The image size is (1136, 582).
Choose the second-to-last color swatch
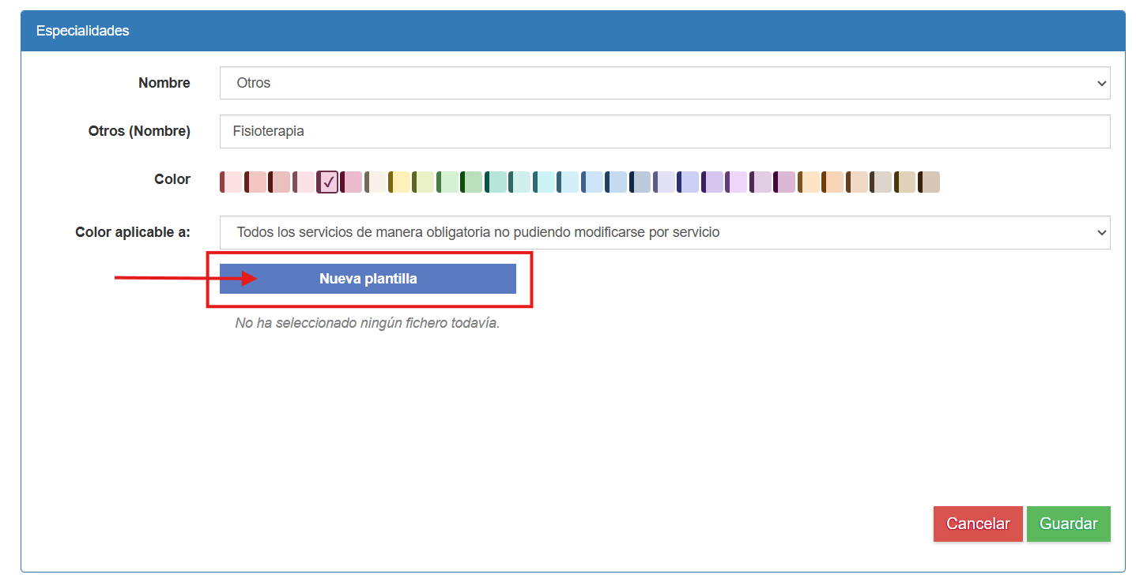[x=905, y=182]
